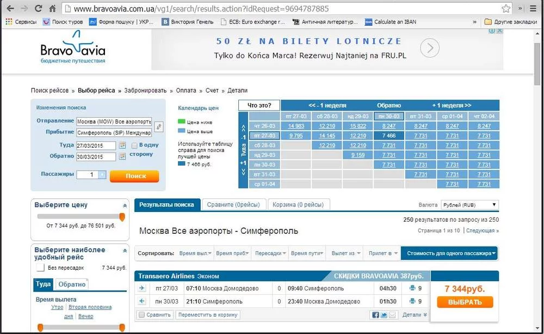Click Переместить в корзину button
The height and width of the screenshot is (334, 544).
click(x=207, y=315)
